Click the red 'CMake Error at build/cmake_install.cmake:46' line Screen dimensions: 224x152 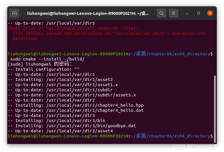[73, 28]
